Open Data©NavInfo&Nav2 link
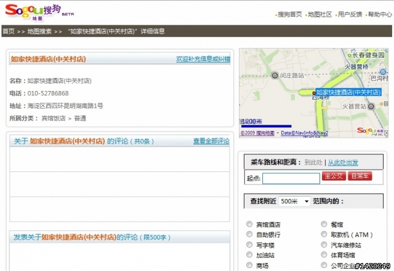Screen dimensions: 394x271 (304, 133)
